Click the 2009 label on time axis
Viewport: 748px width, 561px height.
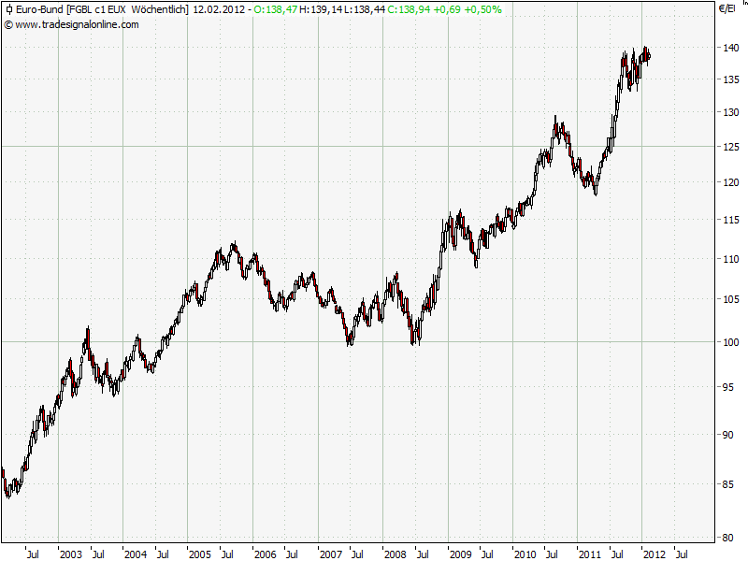coord(460,554)
